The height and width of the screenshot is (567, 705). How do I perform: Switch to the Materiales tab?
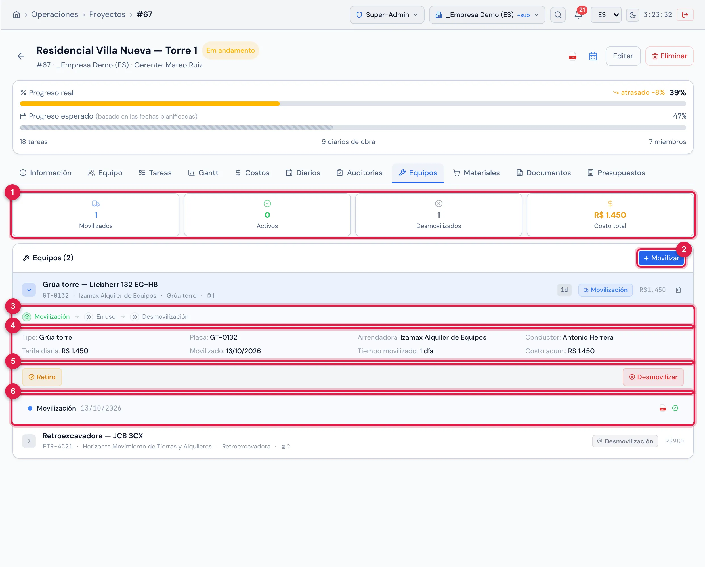tap(477, 173)
